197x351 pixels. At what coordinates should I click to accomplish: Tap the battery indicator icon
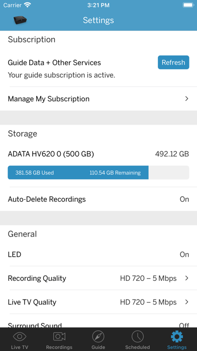[x=188, y=5]
